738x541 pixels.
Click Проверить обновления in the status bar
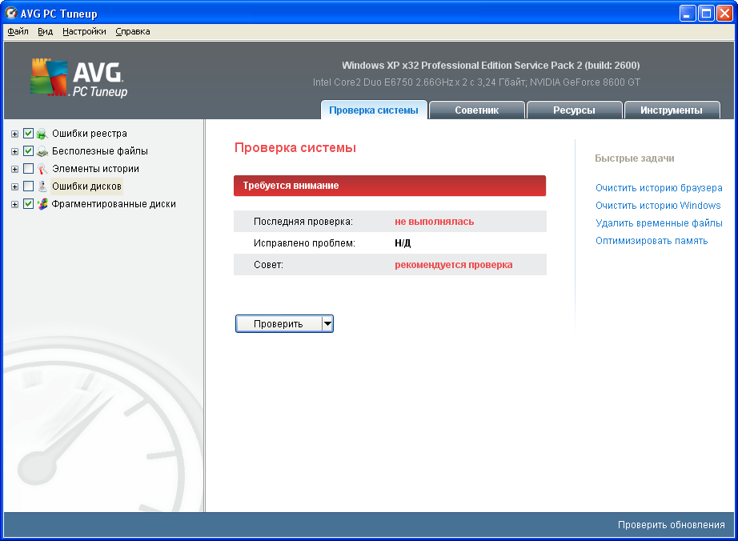[x=672, y=525]
